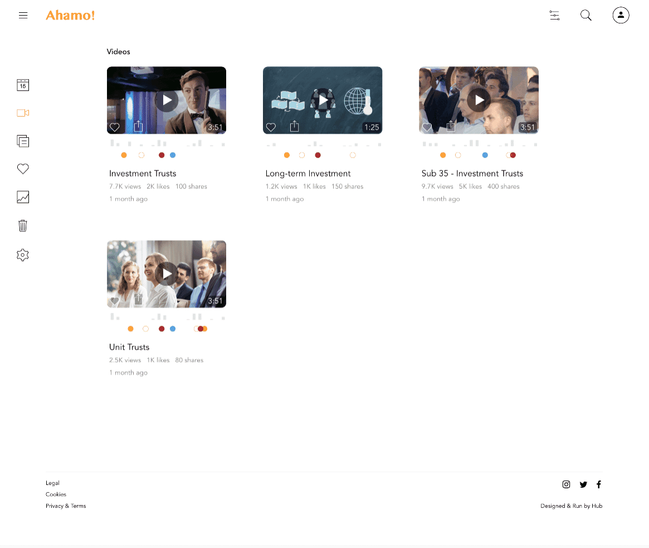The width and height of the screenshot is (649, 548).
Task: Select the video camera sidebar icon
Action: coord(23,113)
